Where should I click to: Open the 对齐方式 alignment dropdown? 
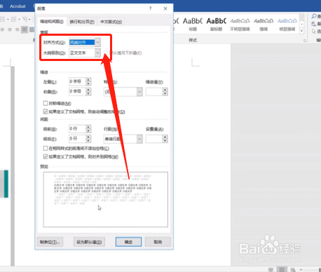click(97, 42)
